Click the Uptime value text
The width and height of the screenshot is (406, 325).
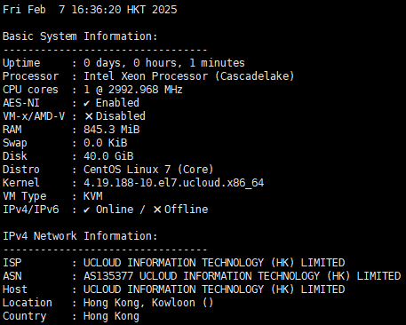click(x=164, y=63)
